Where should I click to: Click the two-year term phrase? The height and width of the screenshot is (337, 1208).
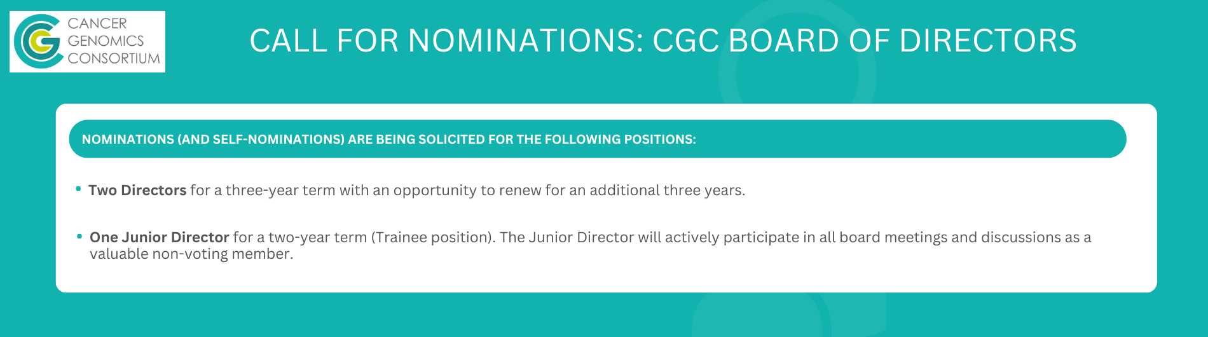(317, 237)
